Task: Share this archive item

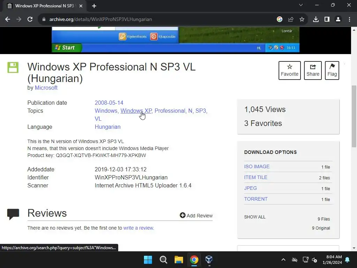Action: click(x=313, y=70)
